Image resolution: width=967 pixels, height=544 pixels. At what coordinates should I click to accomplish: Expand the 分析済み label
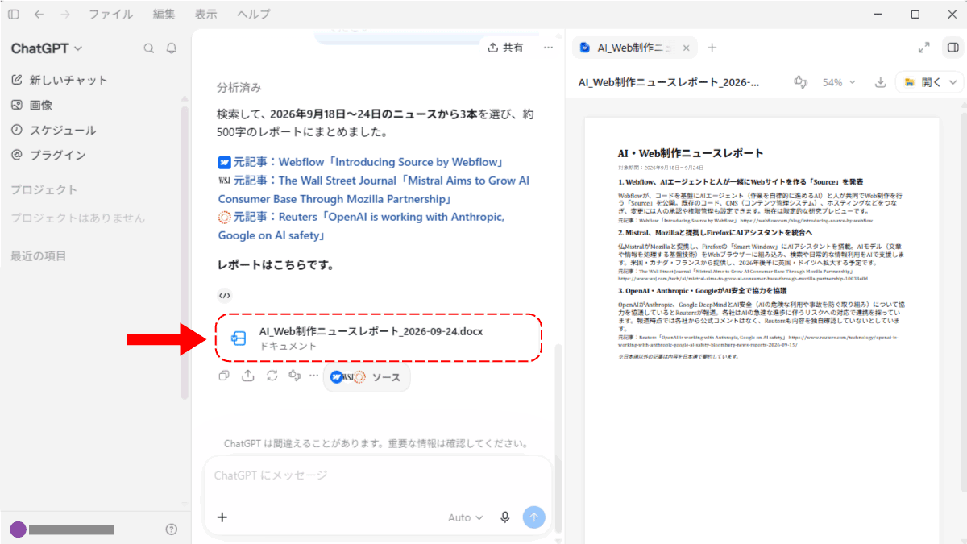pos(239,87)
